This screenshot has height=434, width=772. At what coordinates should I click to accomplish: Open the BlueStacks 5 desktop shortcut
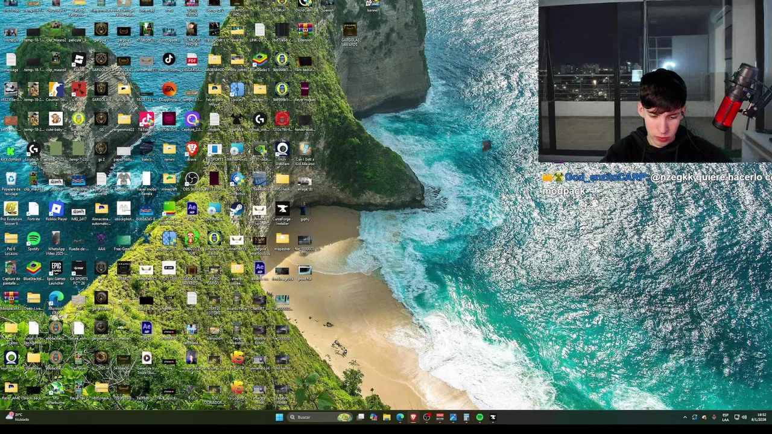click(260, 62)
